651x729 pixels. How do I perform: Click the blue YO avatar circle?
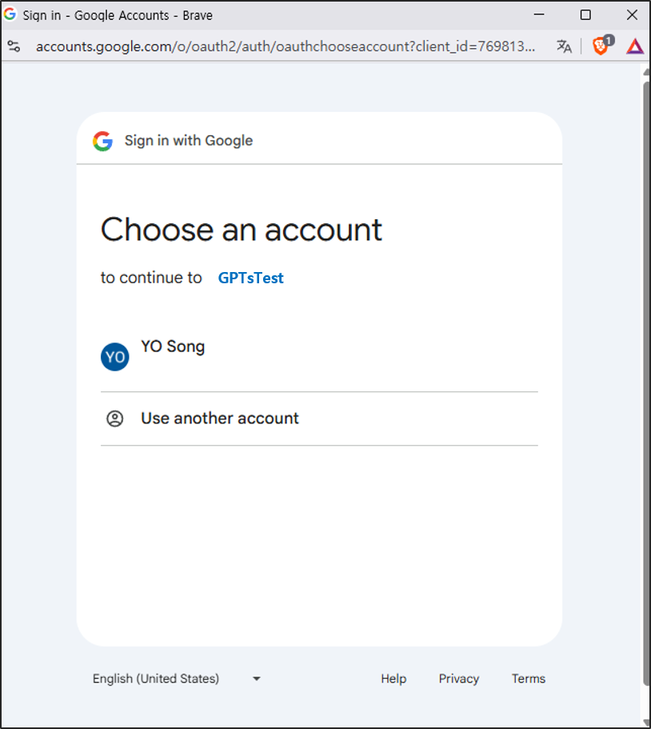[115, 357]
